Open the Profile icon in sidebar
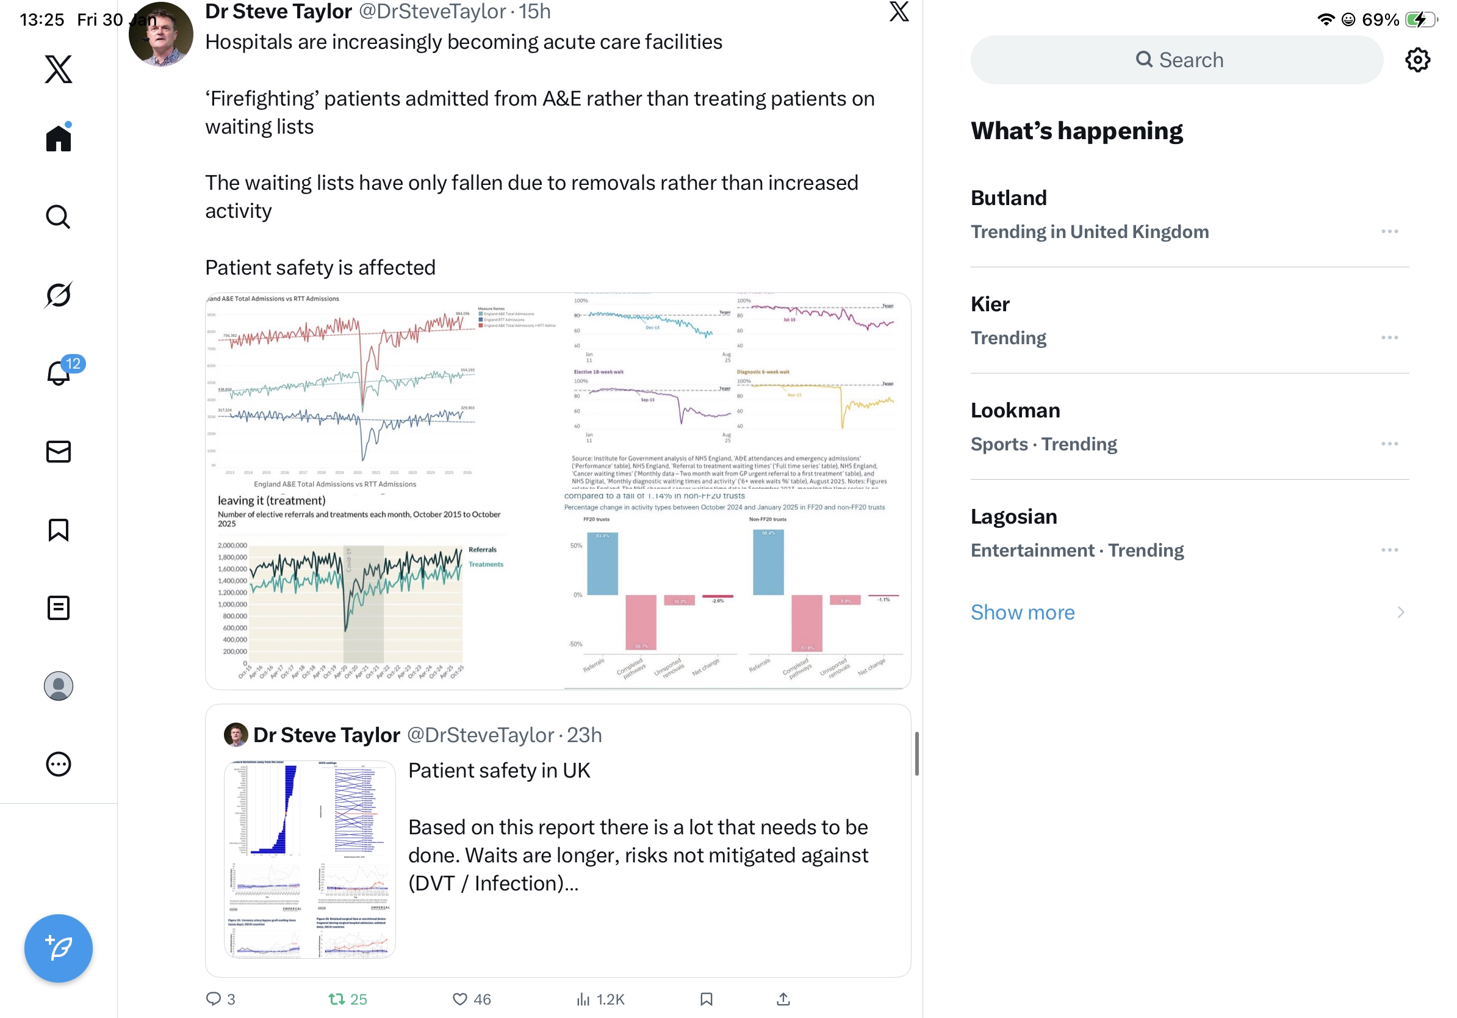This screenshot has width=1457, height=1018. tap(59, 686)
